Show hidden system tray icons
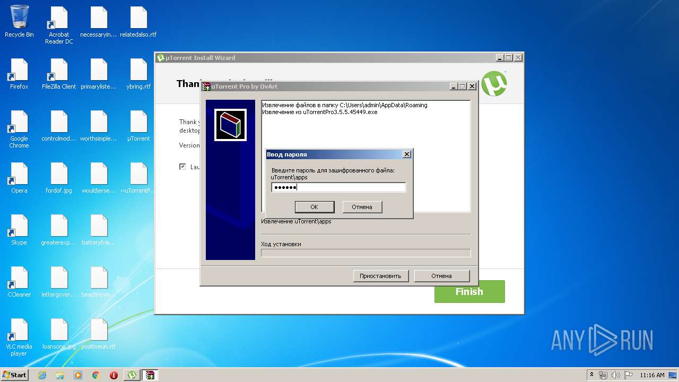The width and height of the screenshot is (679, 382). point(591,375)
